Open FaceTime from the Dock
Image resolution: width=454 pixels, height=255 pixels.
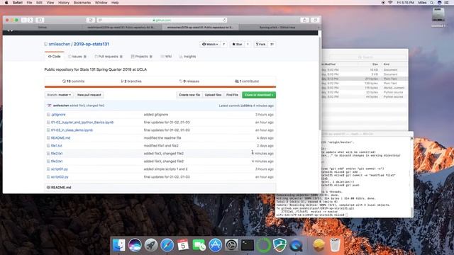(x=199, y=245)
